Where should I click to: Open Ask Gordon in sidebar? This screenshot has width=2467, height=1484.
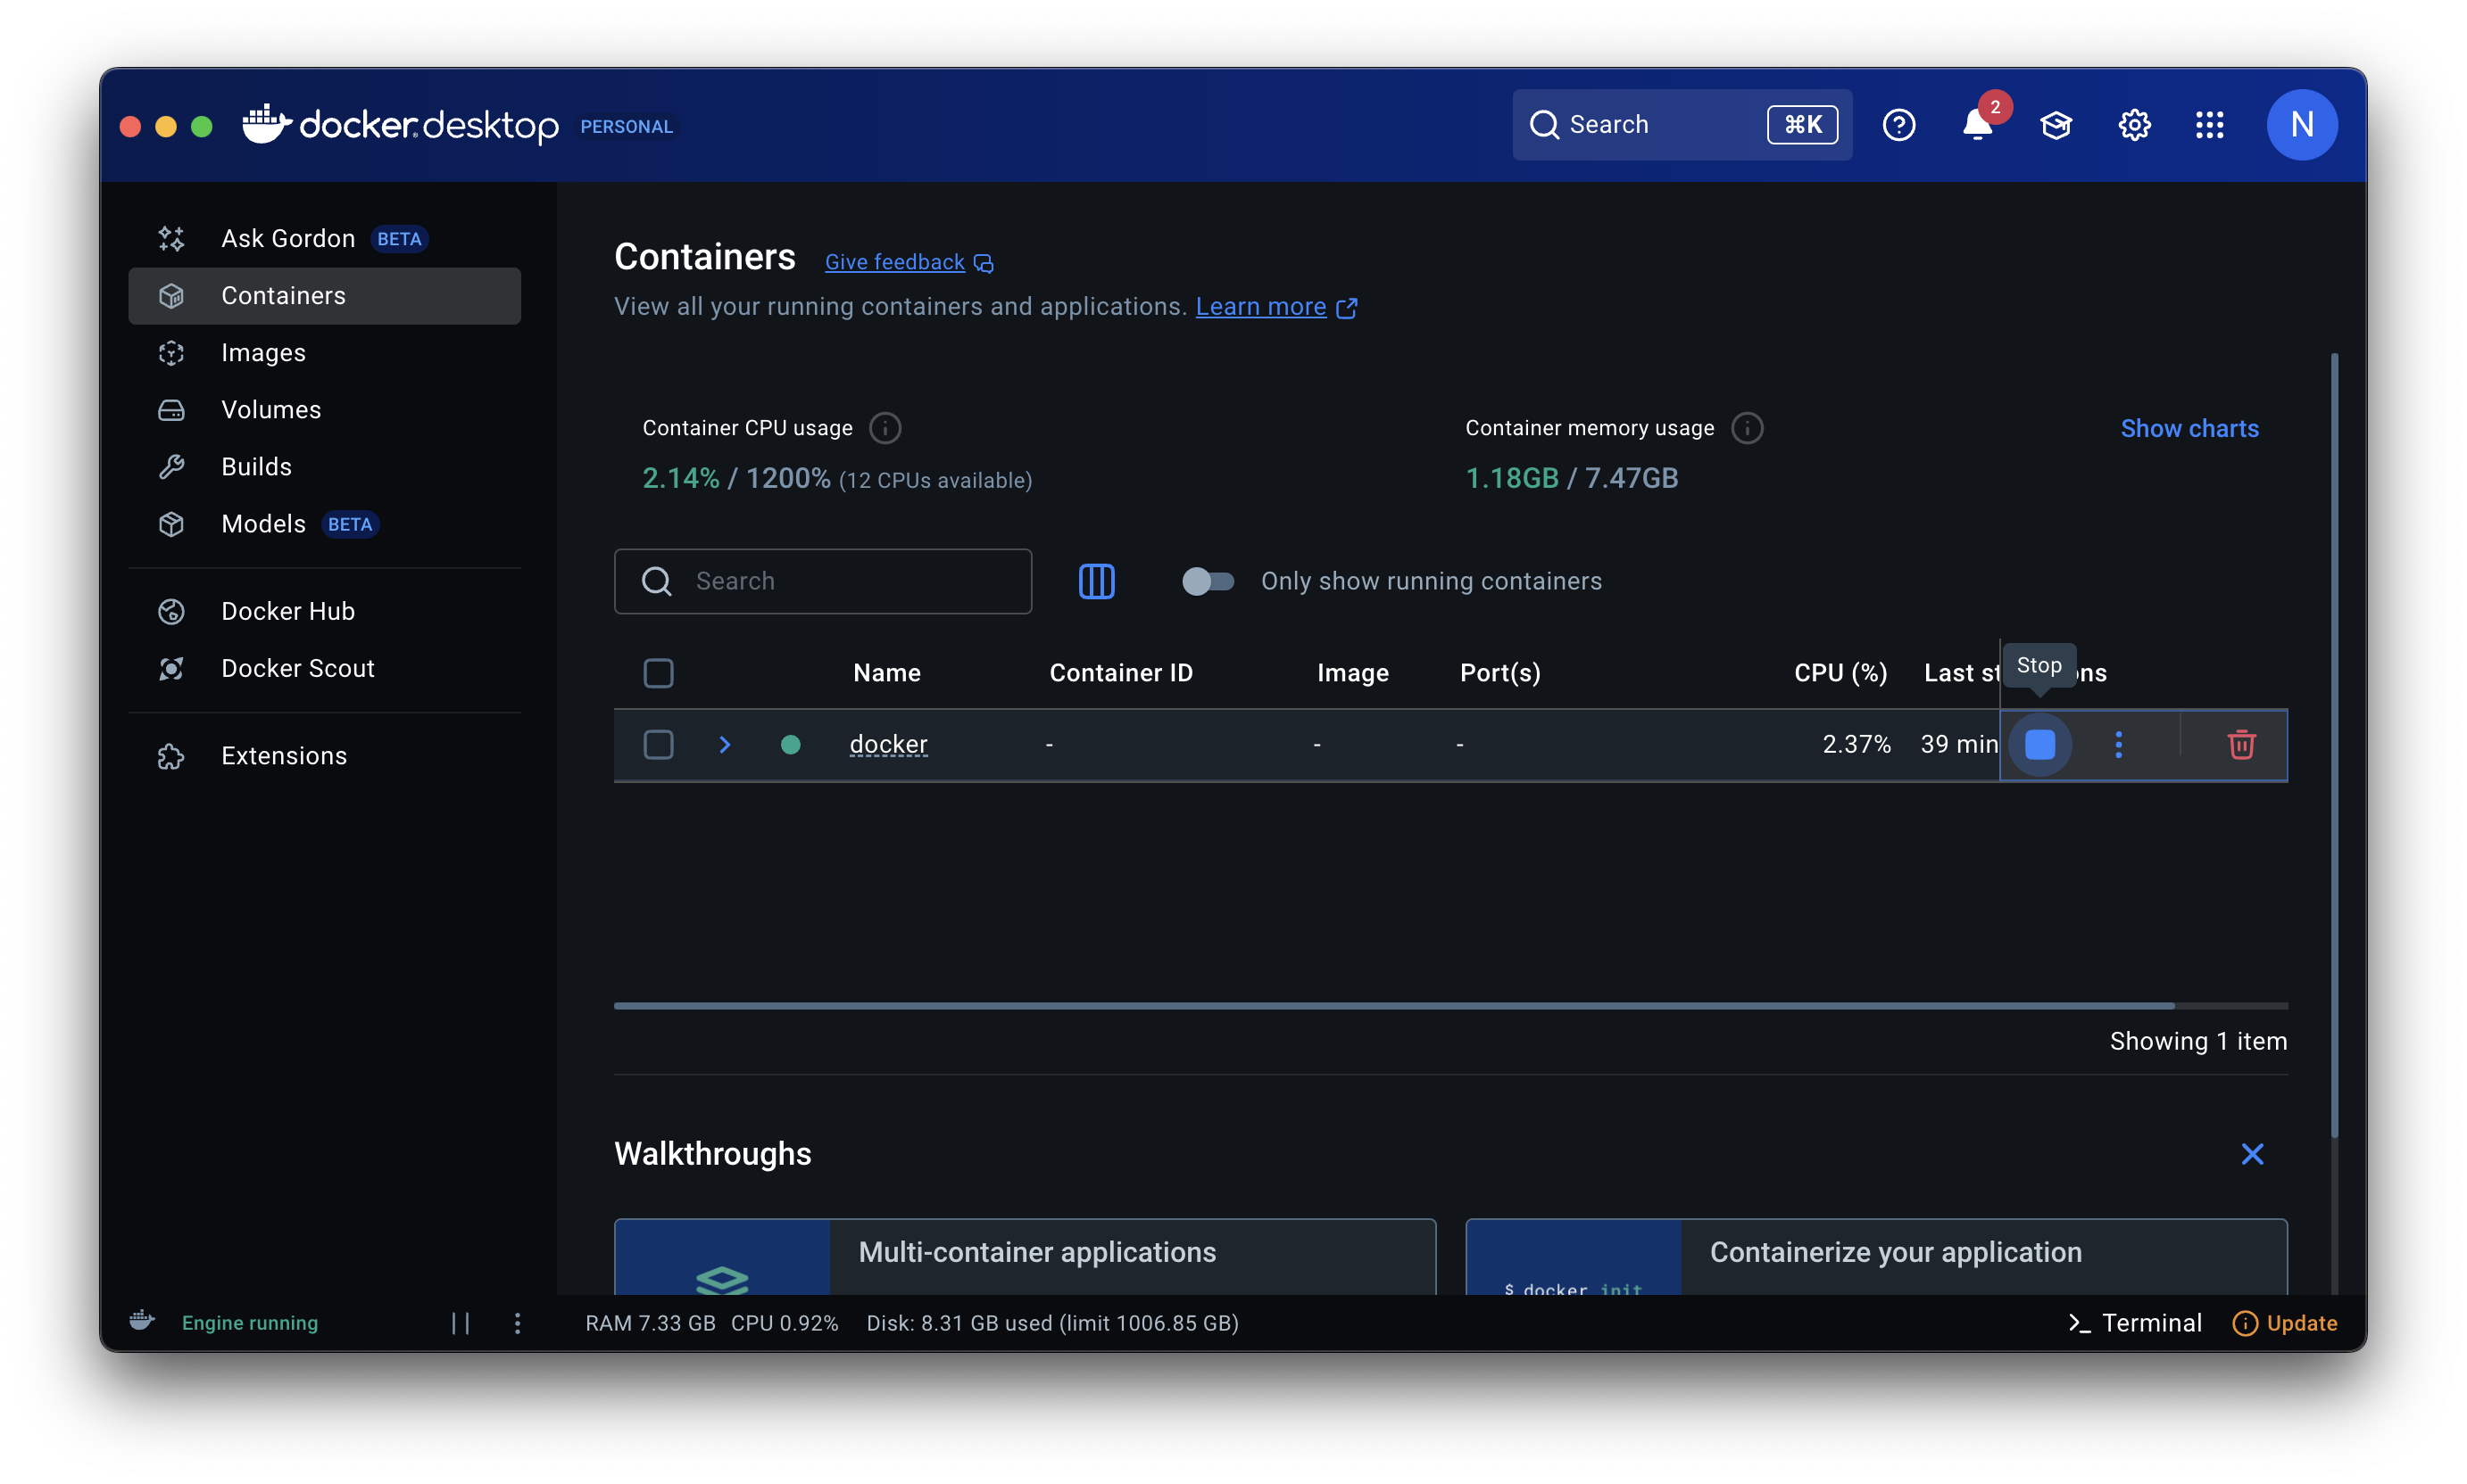324,238
